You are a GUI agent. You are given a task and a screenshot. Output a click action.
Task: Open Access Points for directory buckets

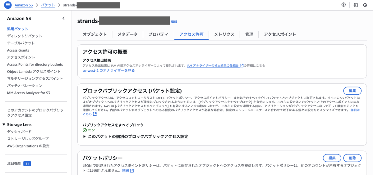click(x=35, y=65)
